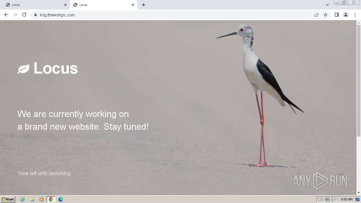Open File Explorer from the taskbar
This screenshot has width=361, height=203.
tap(32, 199)
